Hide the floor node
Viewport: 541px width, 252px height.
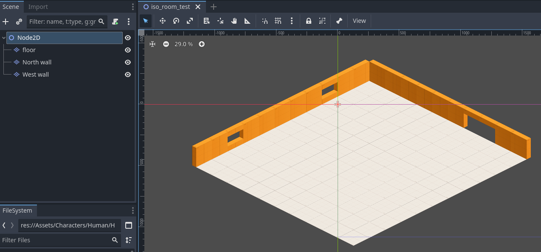tap(127, 50)
